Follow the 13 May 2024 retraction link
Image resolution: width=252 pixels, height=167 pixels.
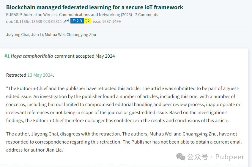40,75
